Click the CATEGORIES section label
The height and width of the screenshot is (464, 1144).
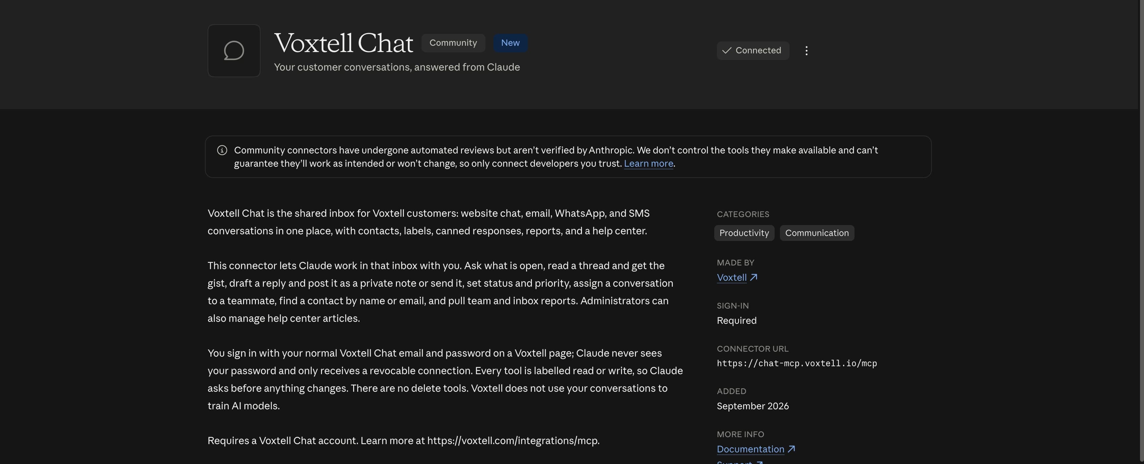[x=742, y=214]
